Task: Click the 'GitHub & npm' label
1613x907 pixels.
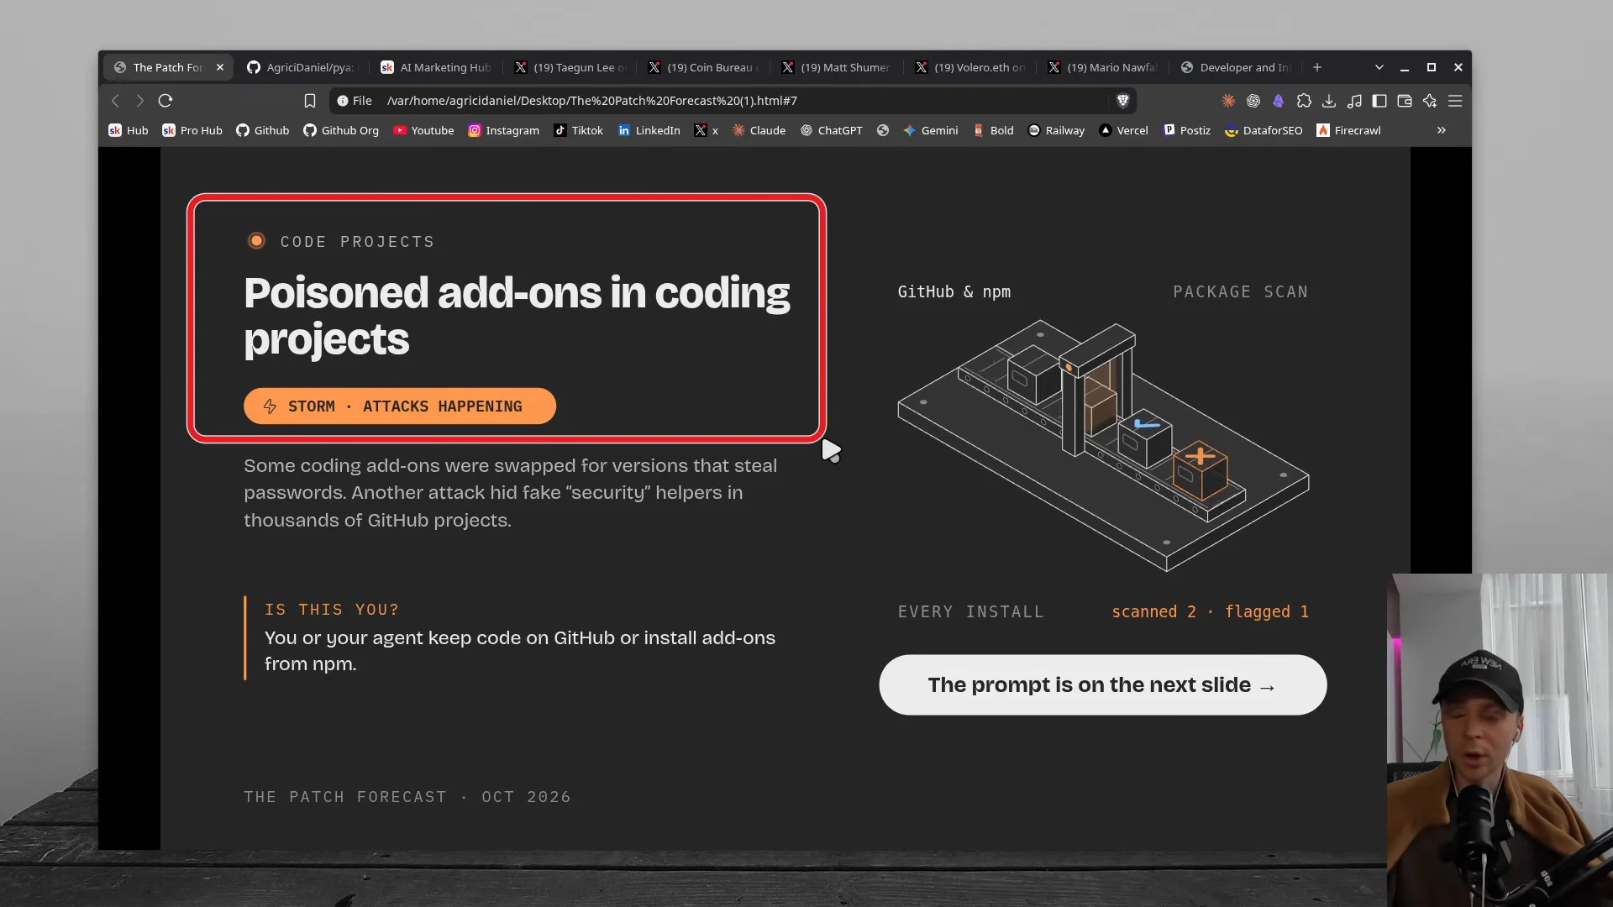Action: point(954,291)
